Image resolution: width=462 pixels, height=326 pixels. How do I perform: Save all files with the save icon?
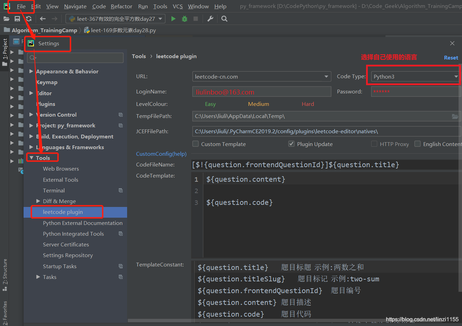pos(17,19)
